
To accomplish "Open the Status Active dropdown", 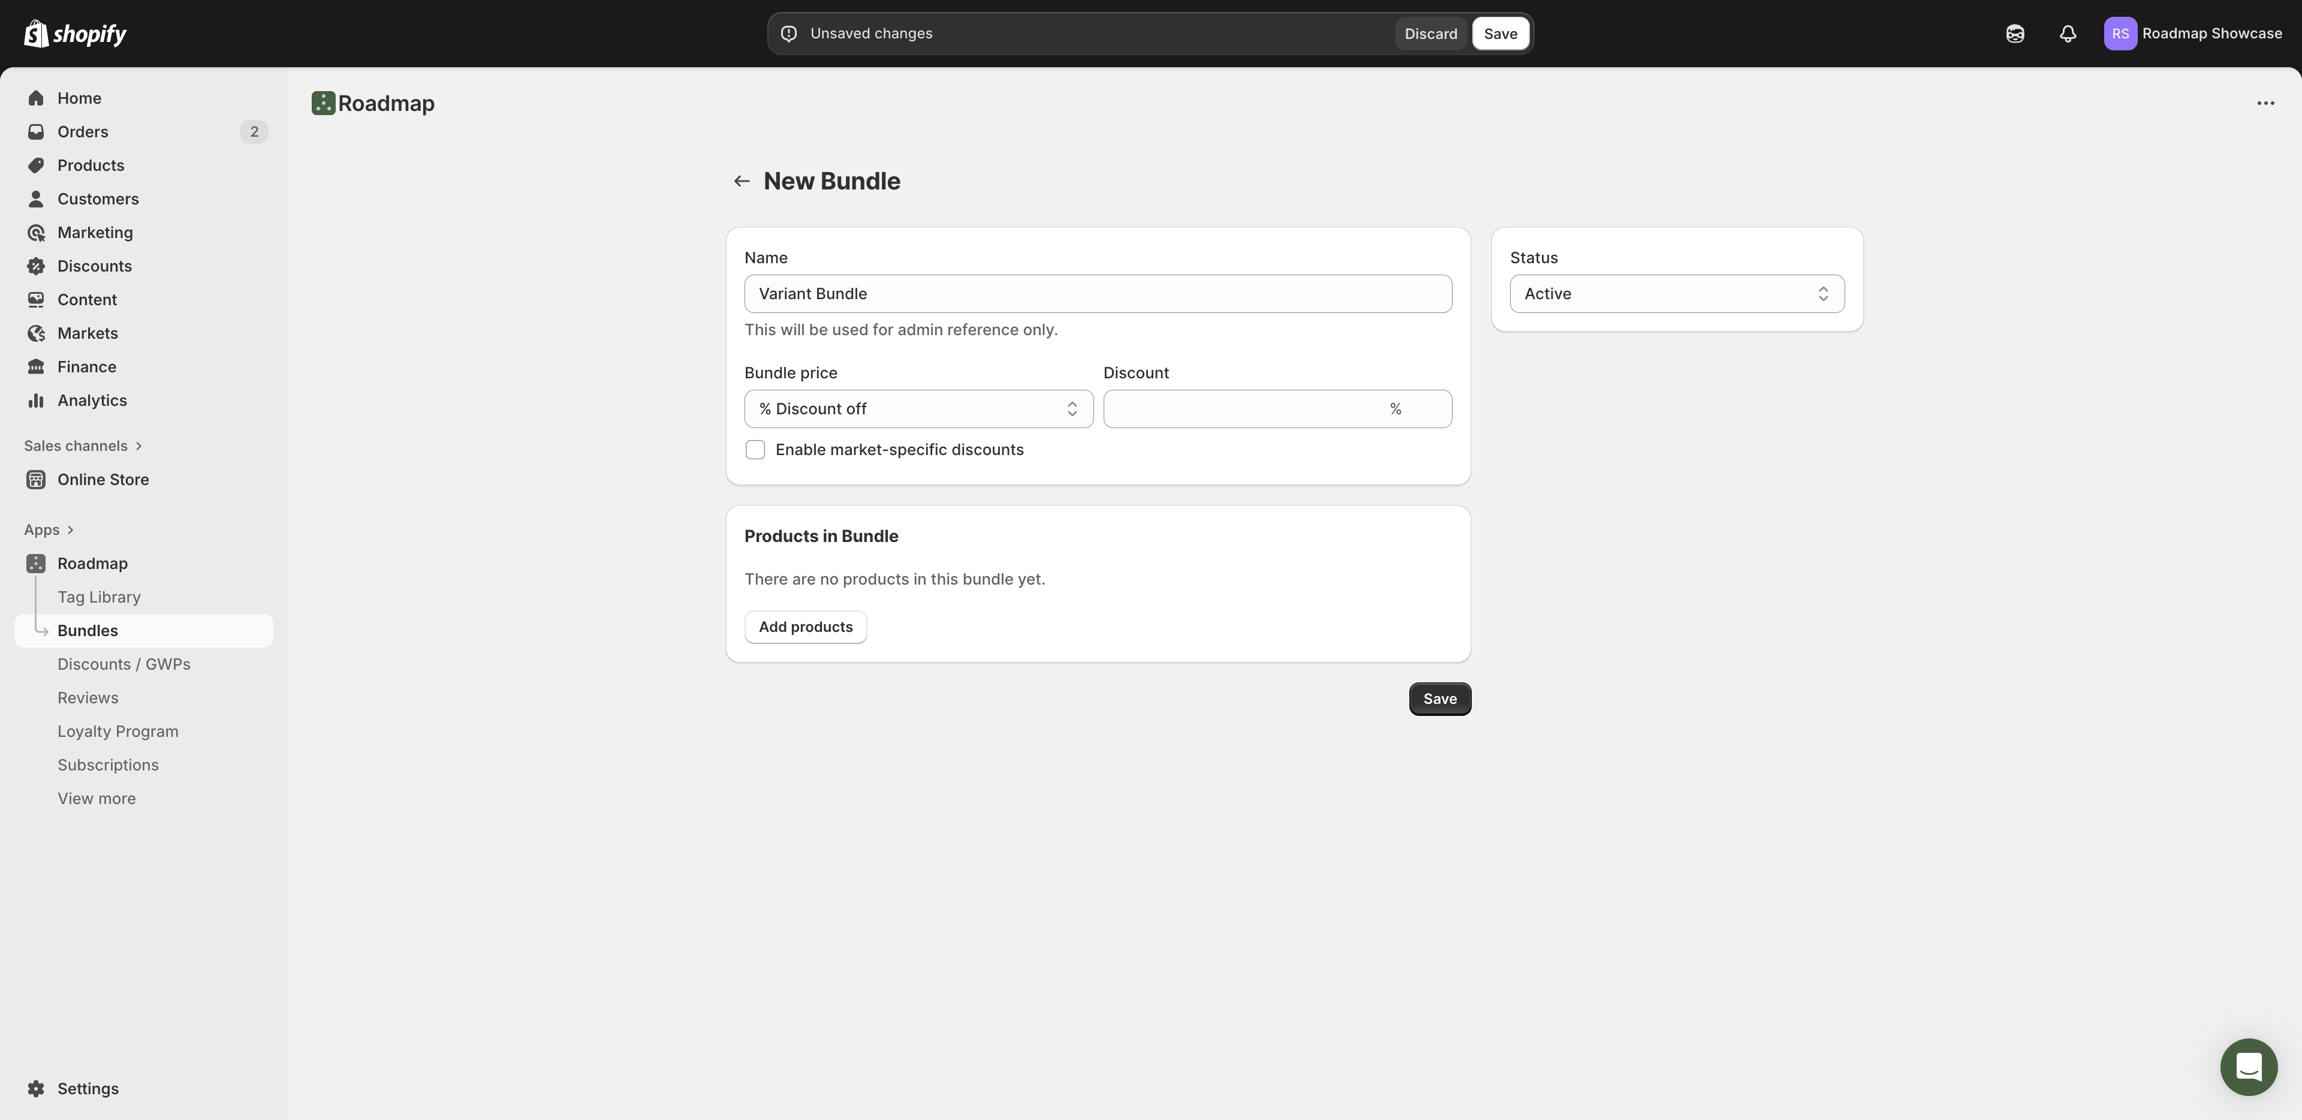I will point(1677,294).
